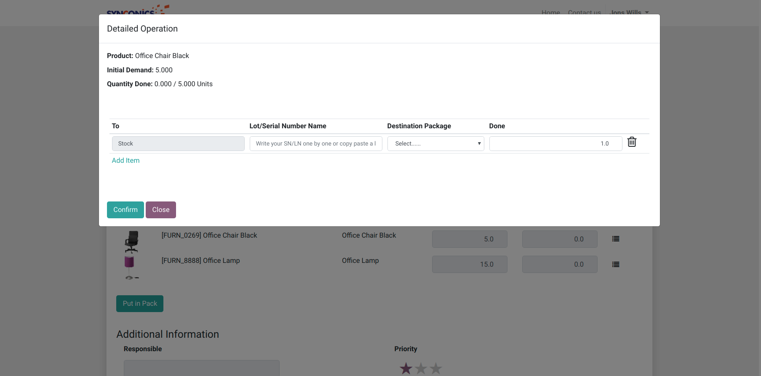Set priority to third star

436,368
